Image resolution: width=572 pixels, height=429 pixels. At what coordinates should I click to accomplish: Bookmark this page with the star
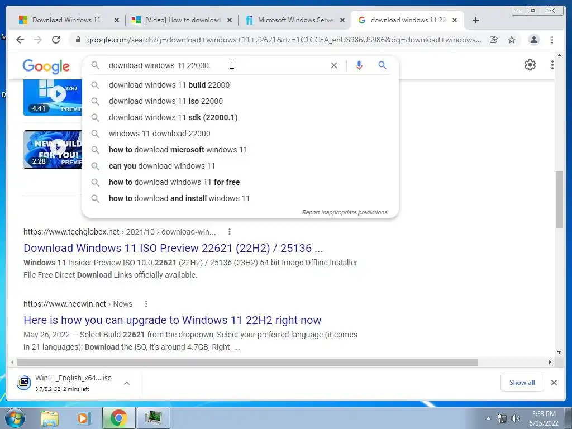click(x=512, y=40)
